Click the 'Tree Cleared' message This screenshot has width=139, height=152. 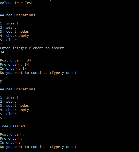[x=12, y=126]
